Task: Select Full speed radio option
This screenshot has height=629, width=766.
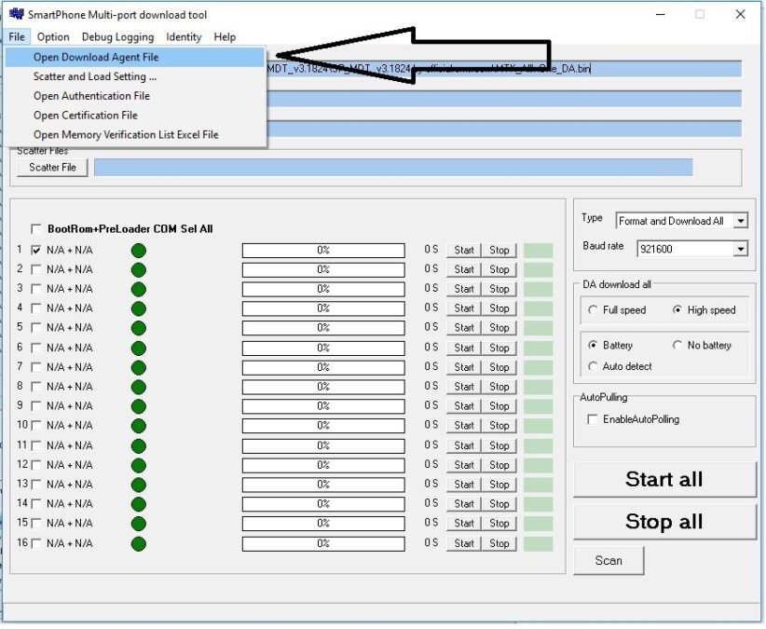Action: [593, 310]
